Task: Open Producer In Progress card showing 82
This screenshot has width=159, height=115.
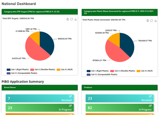Action: [120, 108]
